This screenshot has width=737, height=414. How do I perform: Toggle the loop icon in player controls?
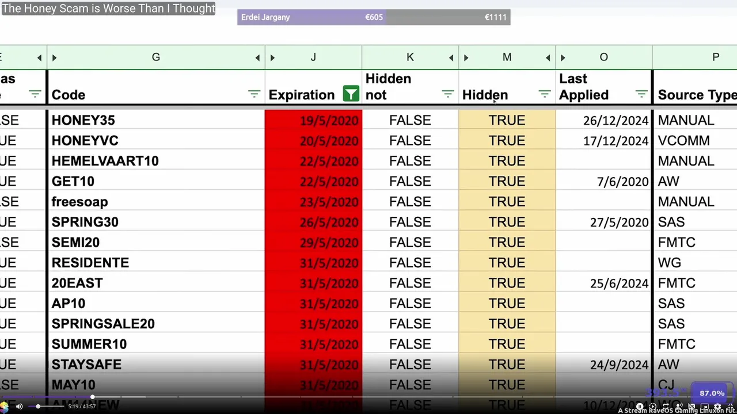pos(666,407)
